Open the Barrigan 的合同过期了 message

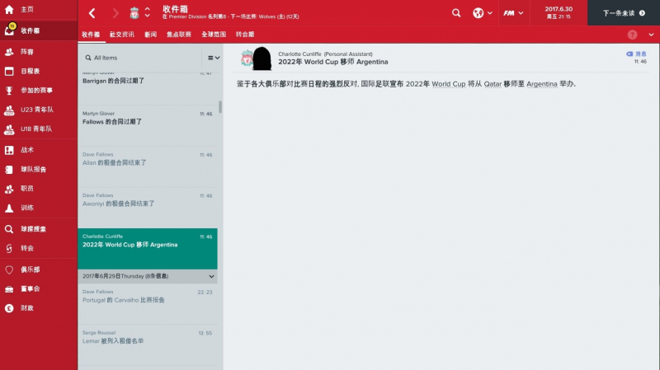tap(148, 88)
